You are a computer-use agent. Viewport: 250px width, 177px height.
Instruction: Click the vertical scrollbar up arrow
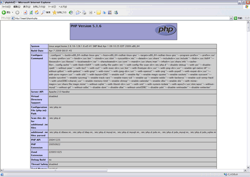(x=248, y=22)
